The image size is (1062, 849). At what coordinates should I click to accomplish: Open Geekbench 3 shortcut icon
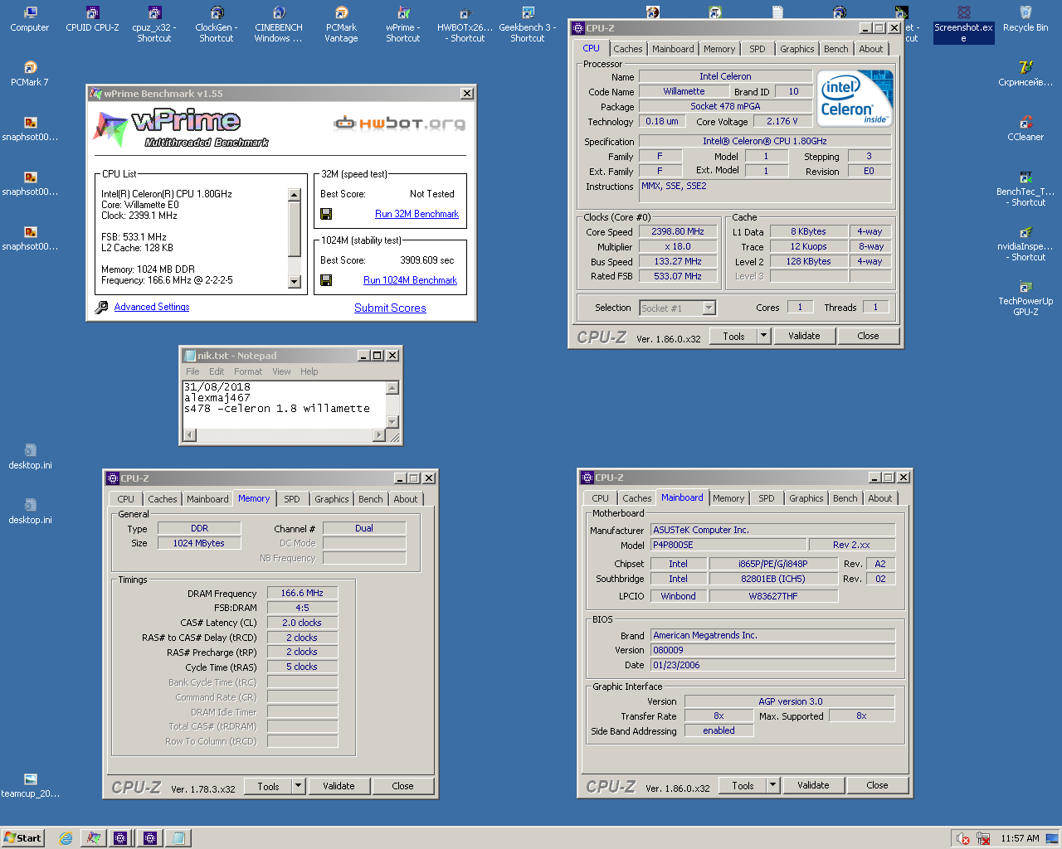click(528, 24)
